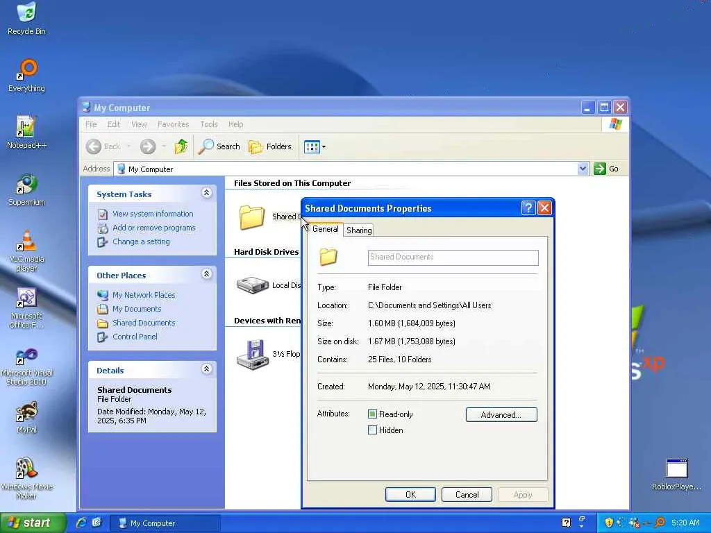This screenshot has height=533, width=711.
Task: Launch the Supermium browser shortcut
Action: coord(26,189)
